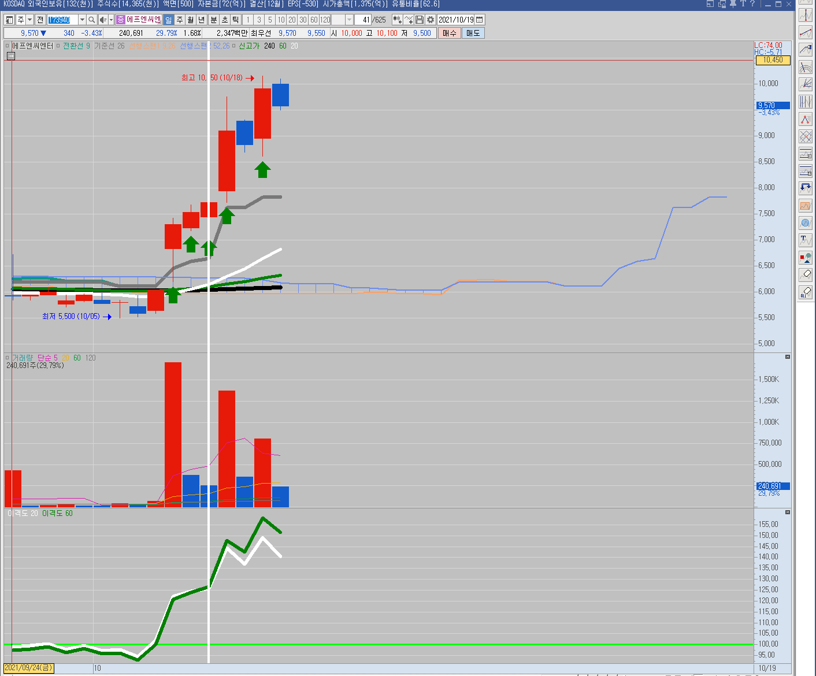Open the dropdown next to speaker icon
Image resolution: width=816 pixels, height=676 pixels.
tap(111, 20)
